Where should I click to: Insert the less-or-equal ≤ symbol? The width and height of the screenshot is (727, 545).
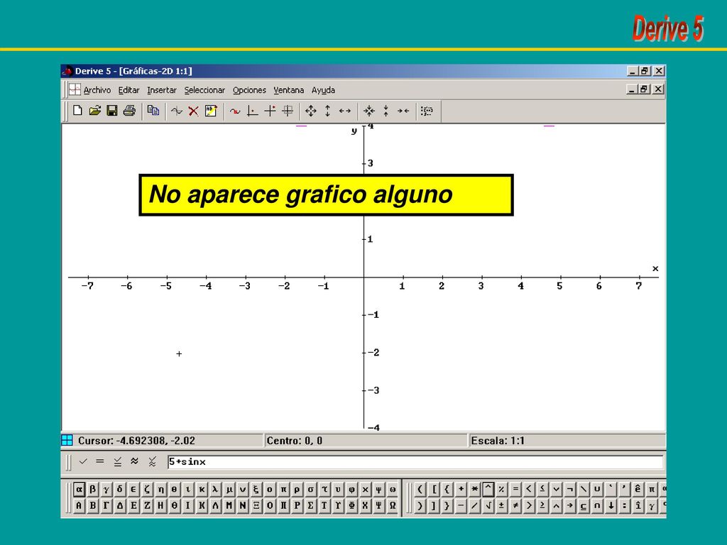(542, 489)
